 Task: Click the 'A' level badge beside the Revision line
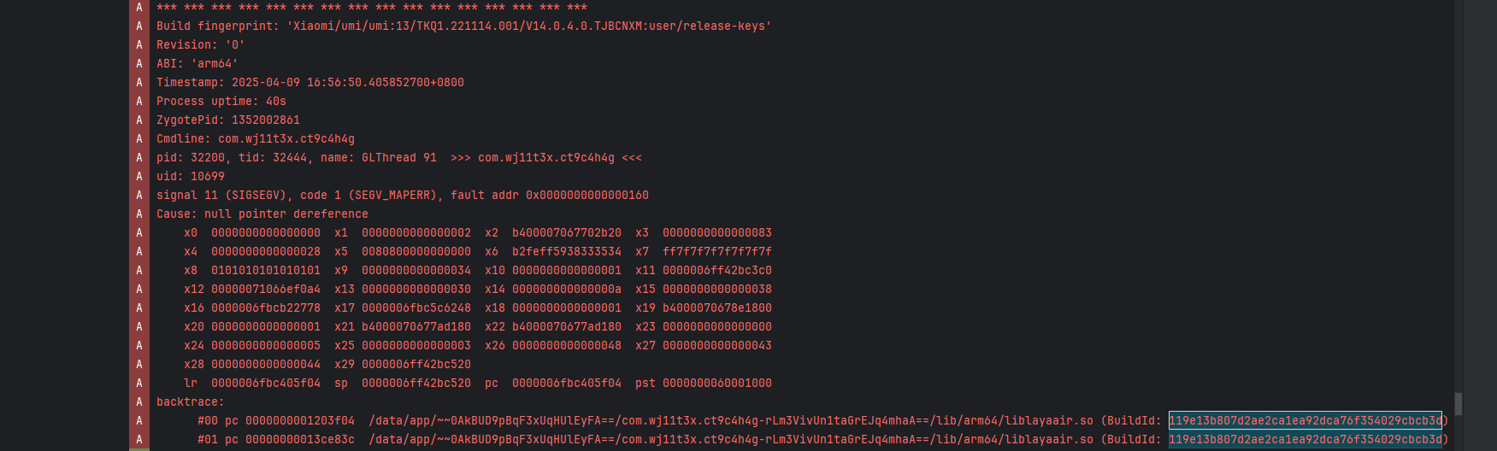pyautogui.click(x=139, y=44)
